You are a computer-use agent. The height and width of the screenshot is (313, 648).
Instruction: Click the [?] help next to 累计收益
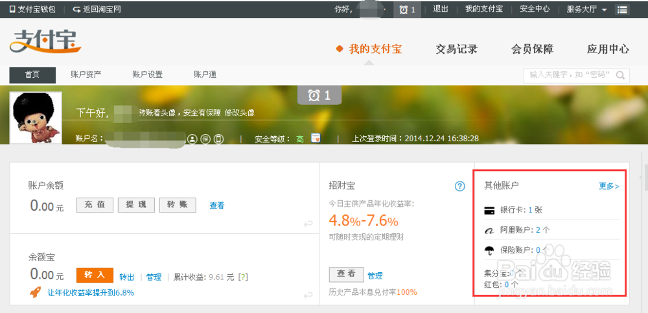[x=244, y=277]
